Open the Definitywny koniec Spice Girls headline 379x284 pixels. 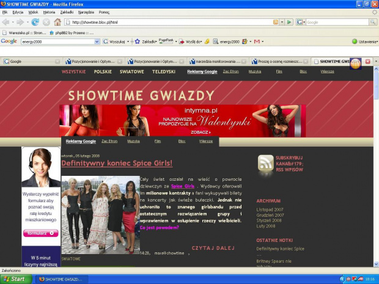(x=117, y=163)
